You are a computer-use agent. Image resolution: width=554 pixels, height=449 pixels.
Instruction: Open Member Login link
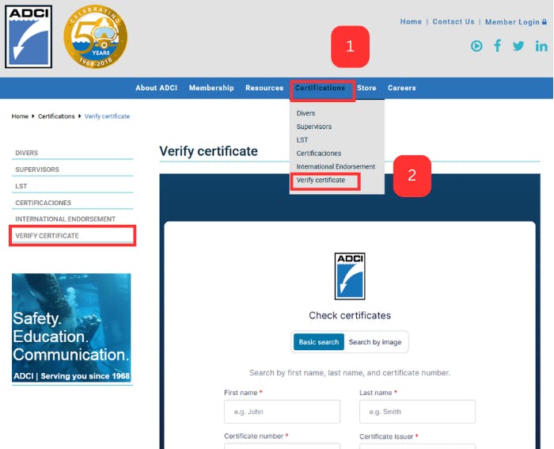tap(516, 22)
